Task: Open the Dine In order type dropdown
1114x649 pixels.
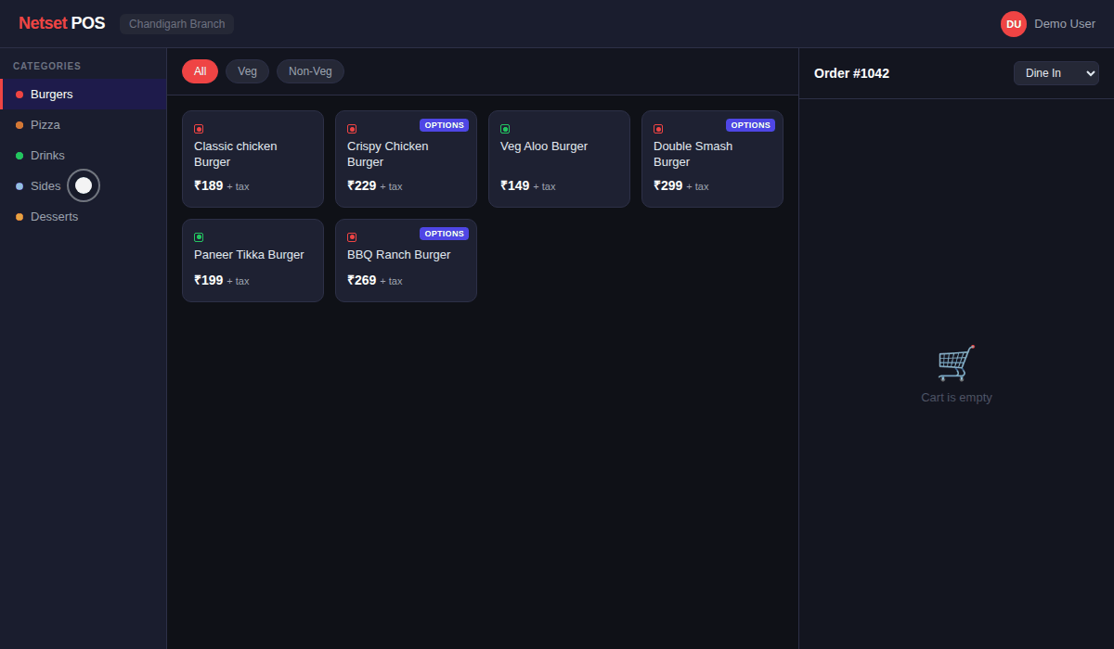Action: (x=1056, y=73)
